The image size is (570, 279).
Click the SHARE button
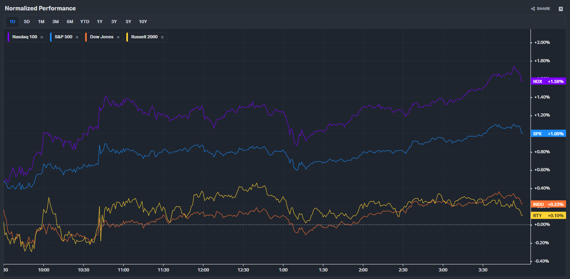tap(540, 9)
